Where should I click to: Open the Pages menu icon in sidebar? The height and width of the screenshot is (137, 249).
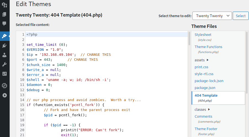[4, 14]
